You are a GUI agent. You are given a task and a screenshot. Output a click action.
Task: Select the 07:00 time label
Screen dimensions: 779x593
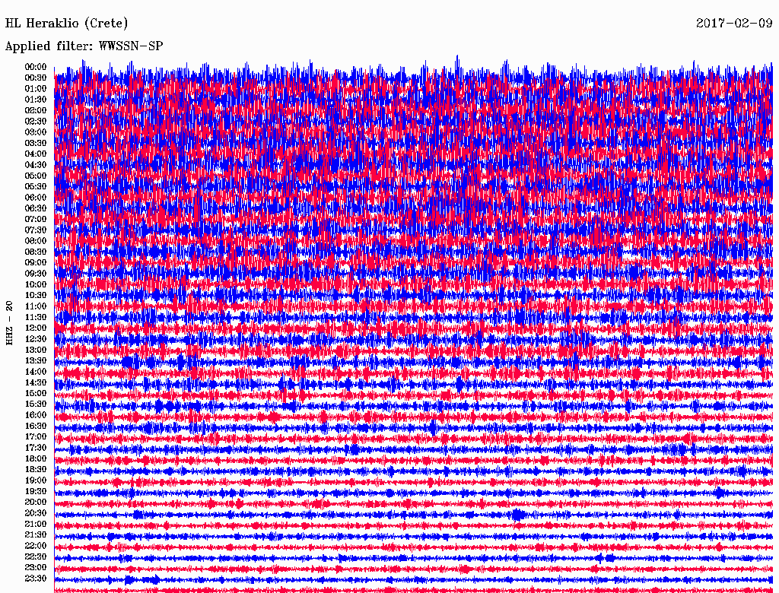tap(36, 219)
